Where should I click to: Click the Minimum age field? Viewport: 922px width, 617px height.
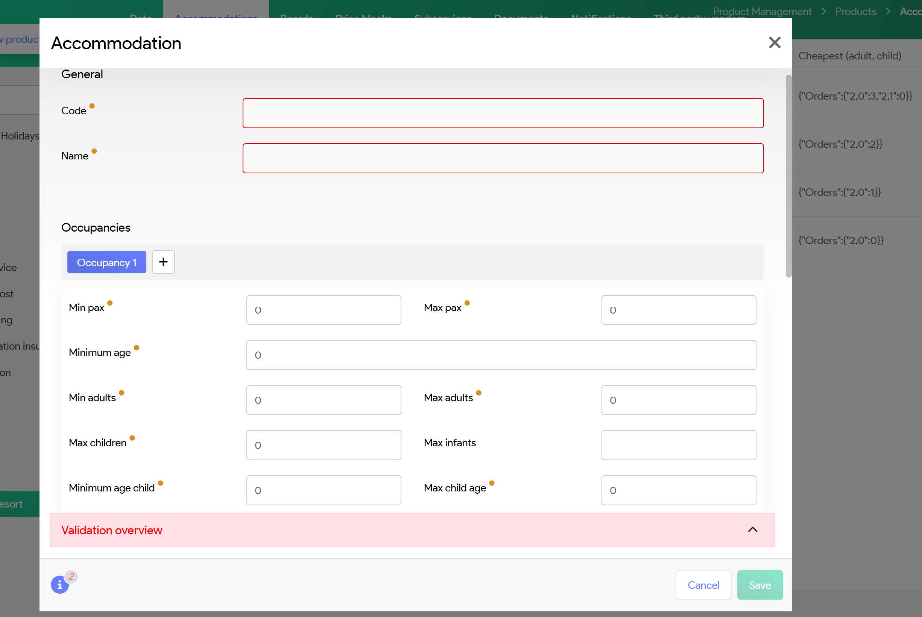501,355
